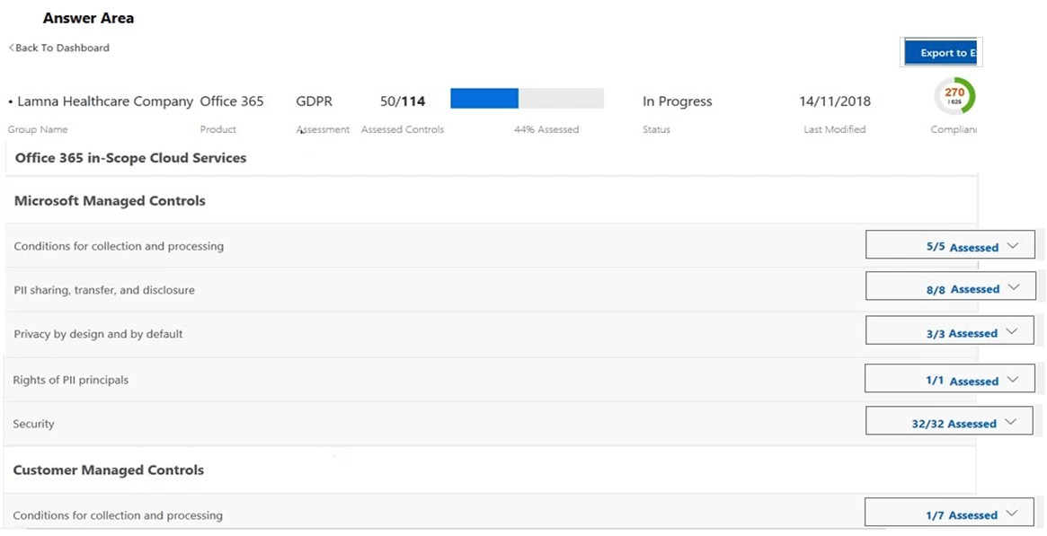The width and height of the screenshot is (1047, 536).
Task: Open the Security 32/32 Assessed dropdown box
Action: tap(949, 421)
